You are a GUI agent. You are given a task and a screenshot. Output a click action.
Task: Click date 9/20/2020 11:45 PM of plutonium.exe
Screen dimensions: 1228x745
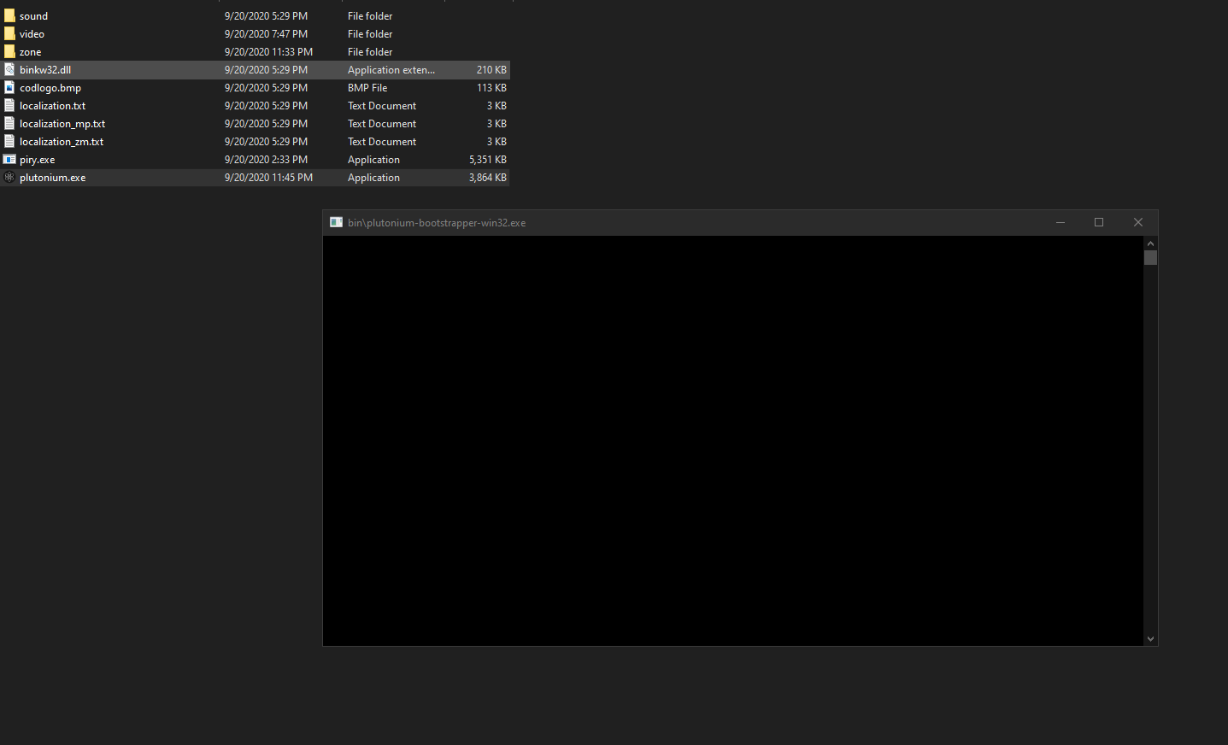(268, 178)
